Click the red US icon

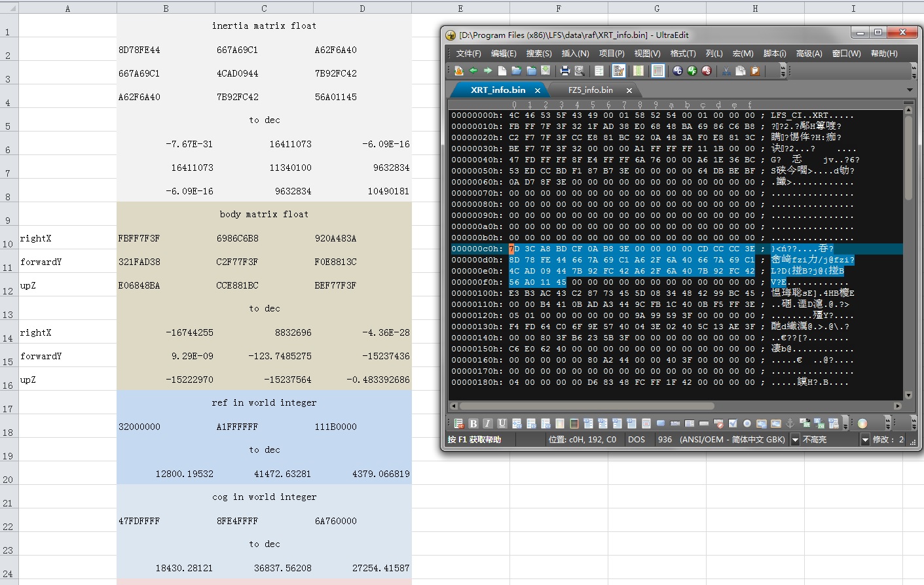[707, 71]
